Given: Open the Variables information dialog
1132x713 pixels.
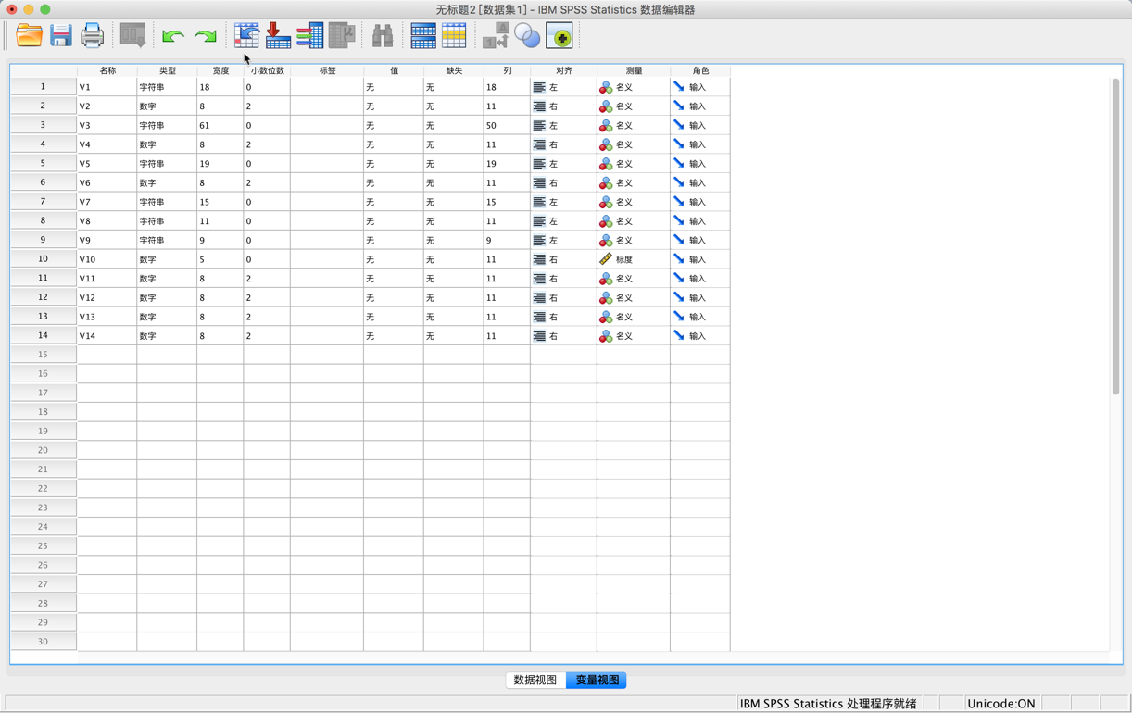Looking at the screenshot, I should (309, 35).
